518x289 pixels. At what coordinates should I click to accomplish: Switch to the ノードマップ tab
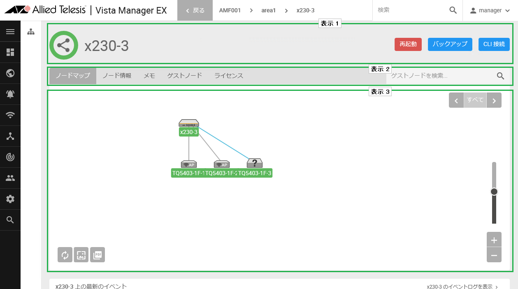73,76
